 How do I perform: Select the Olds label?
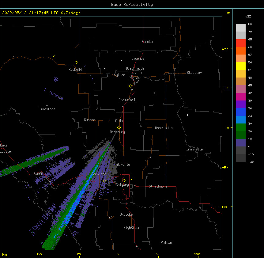tap(119, 121)
